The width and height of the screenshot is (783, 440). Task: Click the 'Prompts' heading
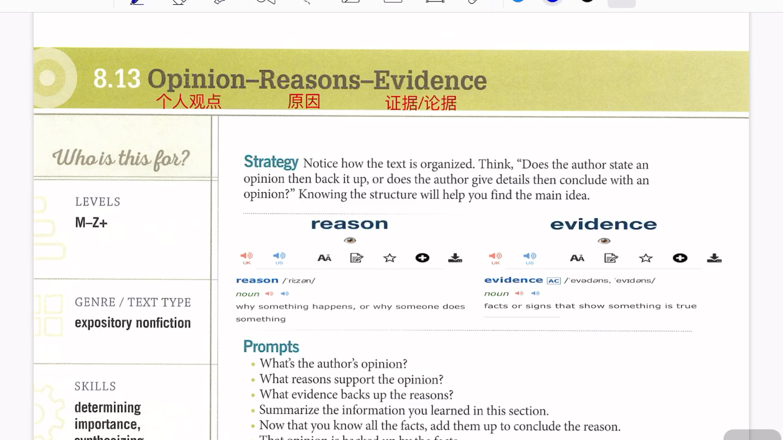coord(271,347)
